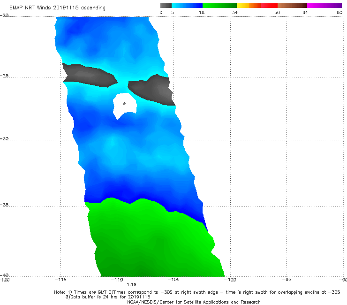Viewport: 347px width, 305px height.
Task: Click the NOAA/NESDIS credit line
Action: pyautogui.click(x=194, y=302)
